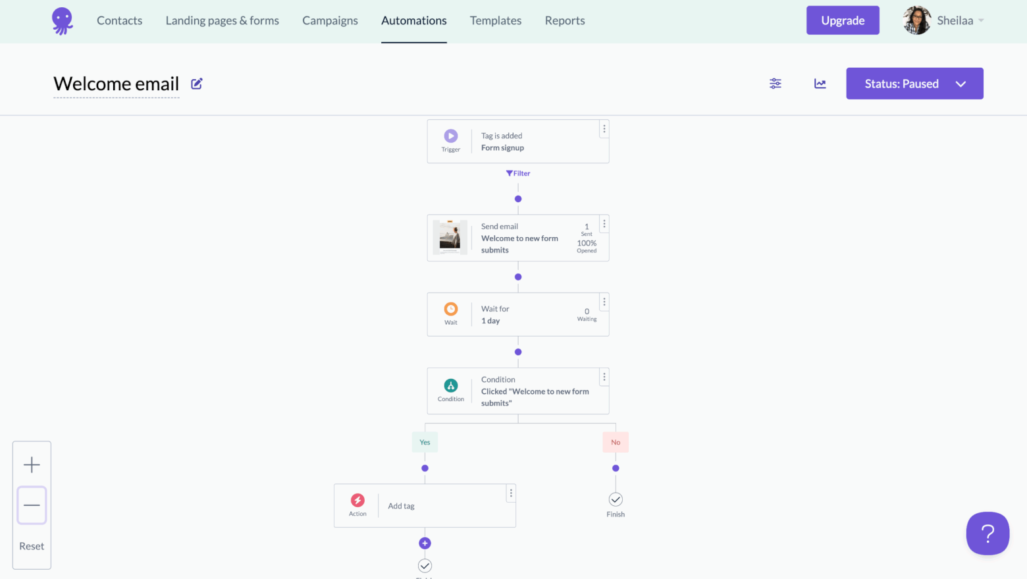Viewport: 1027px width, 579px height.
Task: Click the octopus home logo
Action: point(62,20)
